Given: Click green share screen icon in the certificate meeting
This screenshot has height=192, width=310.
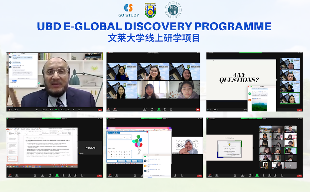Looking at the screenshot, I should click(257, 174).
